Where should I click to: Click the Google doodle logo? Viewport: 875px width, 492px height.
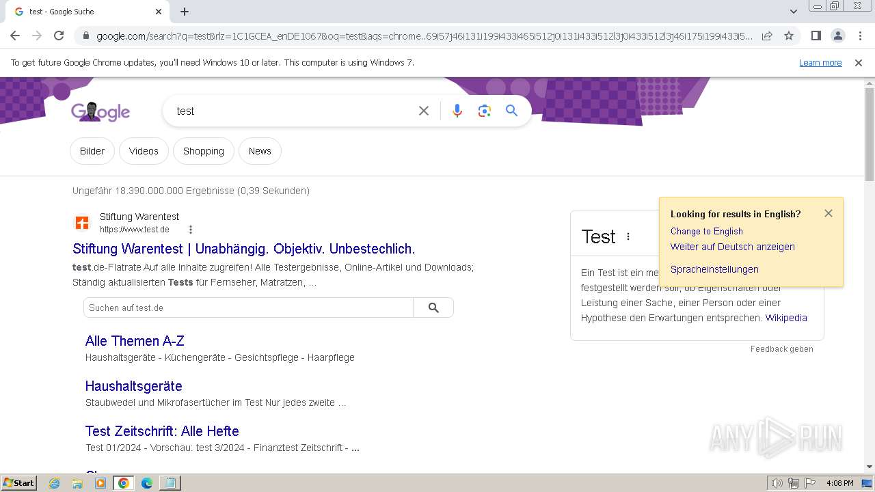pyautogui.click(x=100, y=111)
